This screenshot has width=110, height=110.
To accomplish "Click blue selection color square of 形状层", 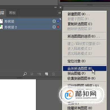I will (58, 21).
